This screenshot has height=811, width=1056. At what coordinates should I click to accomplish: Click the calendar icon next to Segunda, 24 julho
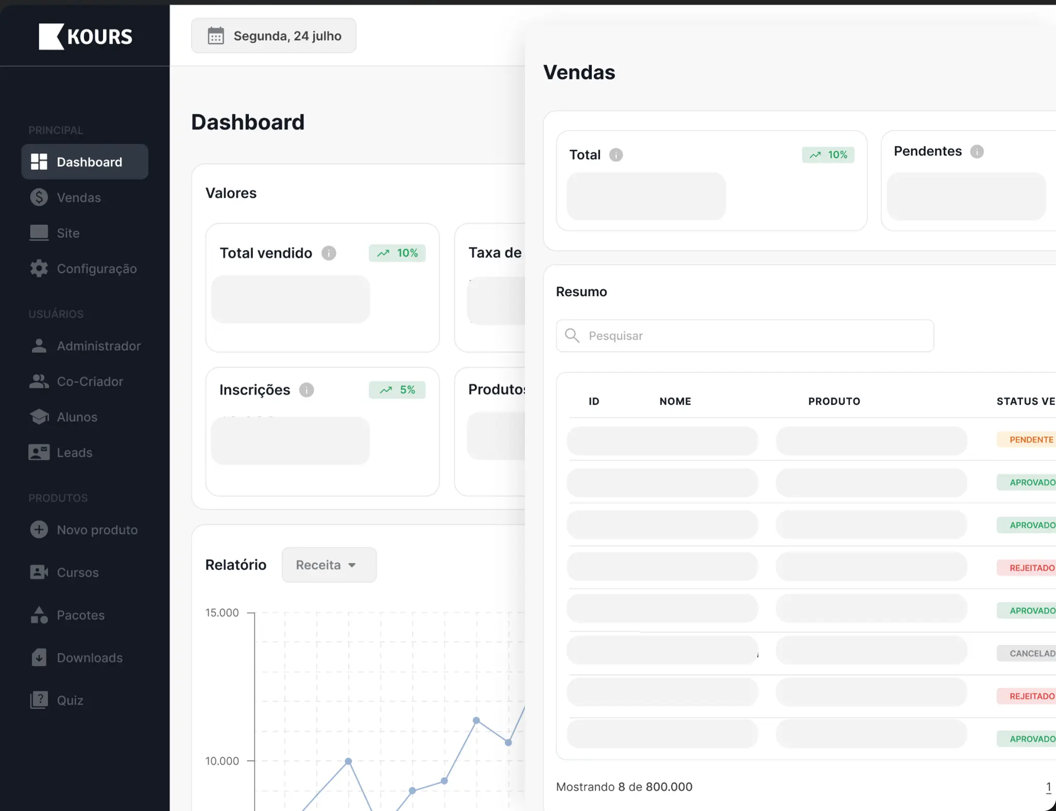click(x=215, y=35)
